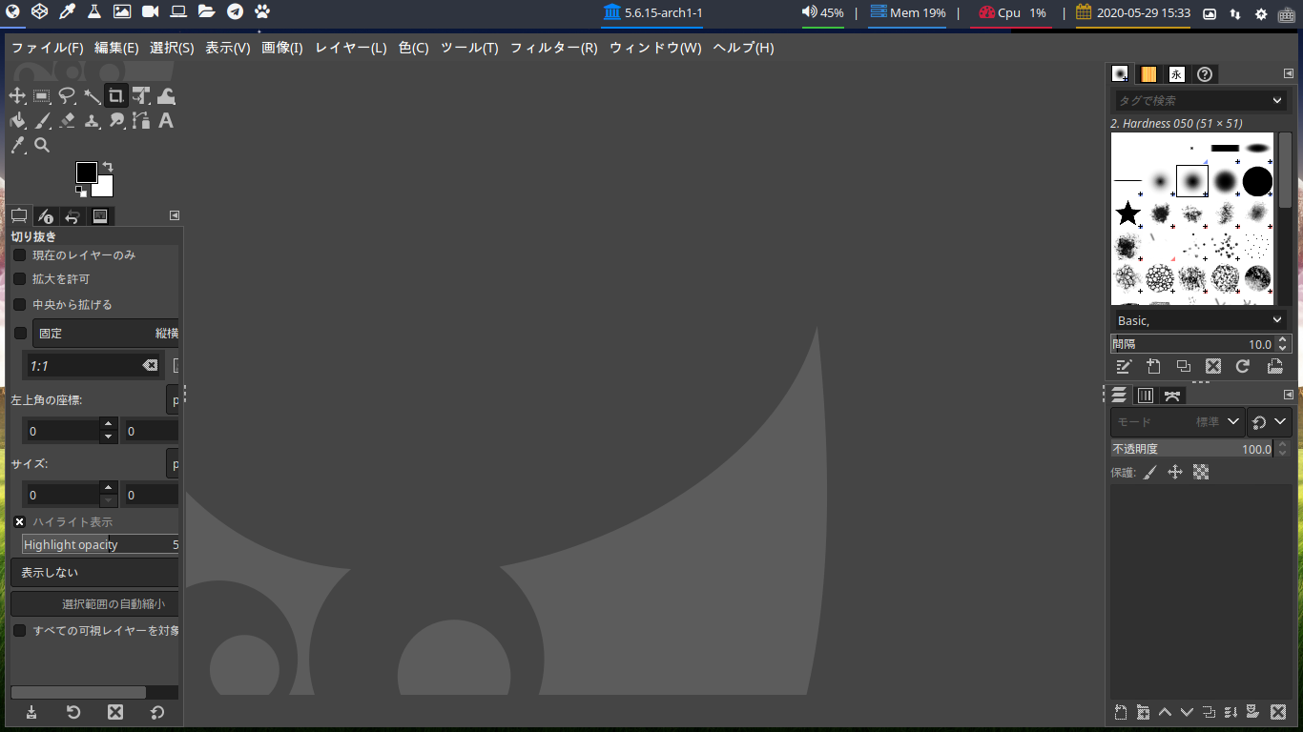Screen dimensions: 1303x732
Task: Switch to the Undo History tab
Action: (72, 216)
